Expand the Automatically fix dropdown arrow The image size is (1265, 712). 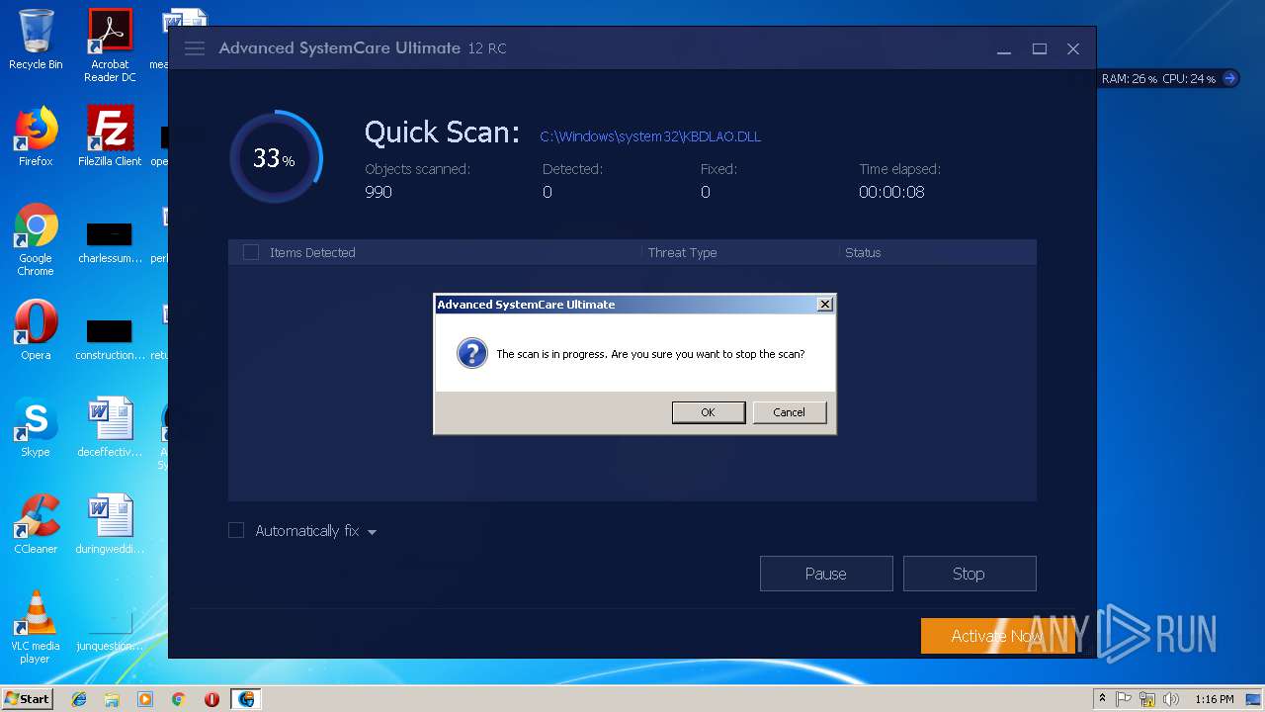372,532
